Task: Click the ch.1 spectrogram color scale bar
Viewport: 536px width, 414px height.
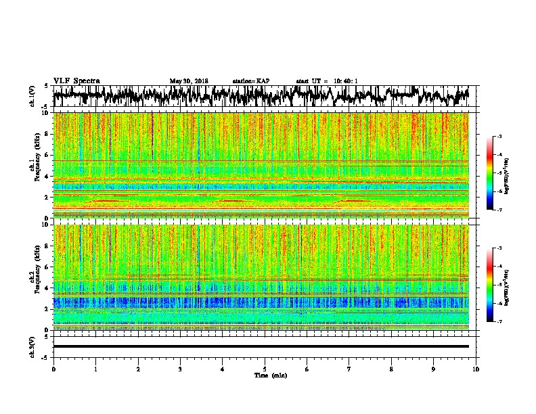Action: pyautogui.click(x=490, y=173)
